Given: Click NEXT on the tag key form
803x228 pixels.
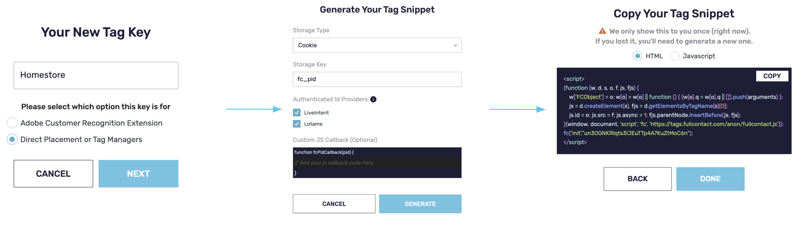Looking at the screenshot, I should click(138, 173).
